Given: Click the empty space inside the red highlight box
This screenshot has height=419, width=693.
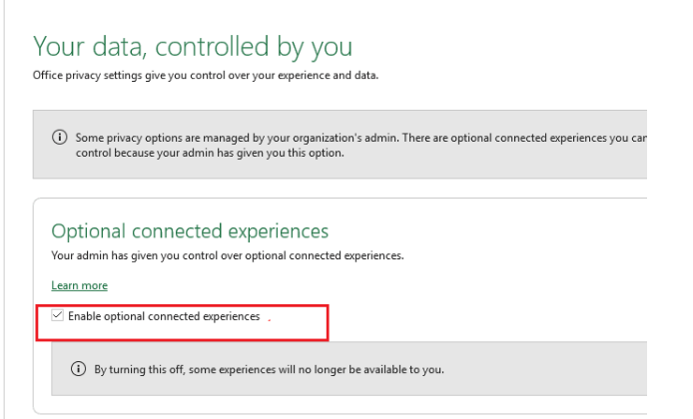Looking at the screenshot, I should tap(299, 329).
